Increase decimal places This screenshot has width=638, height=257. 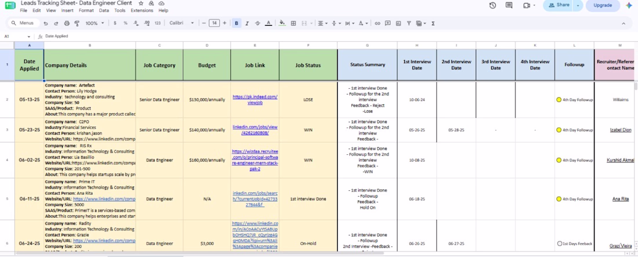tap(147, 23)
